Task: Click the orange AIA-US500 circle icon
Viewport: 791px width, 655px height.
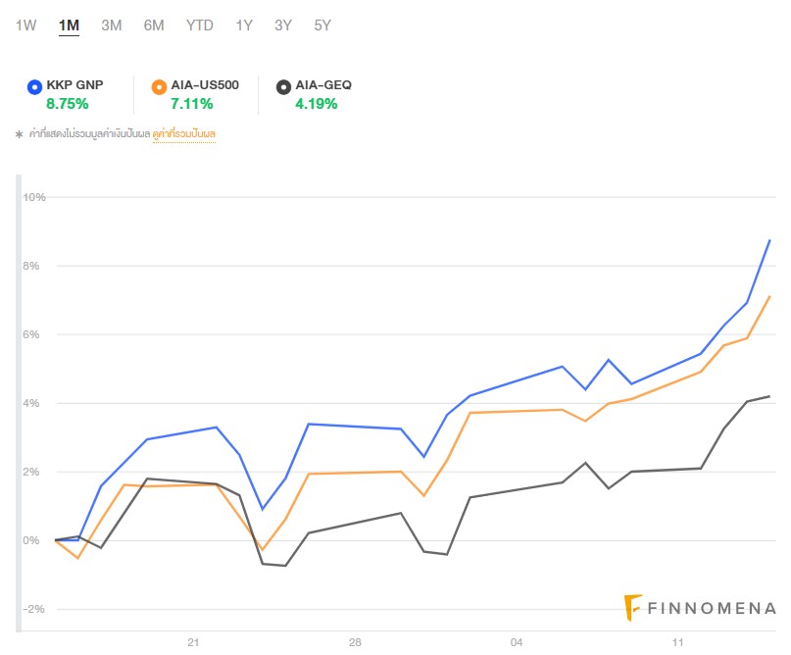Action: pos(159,86)
